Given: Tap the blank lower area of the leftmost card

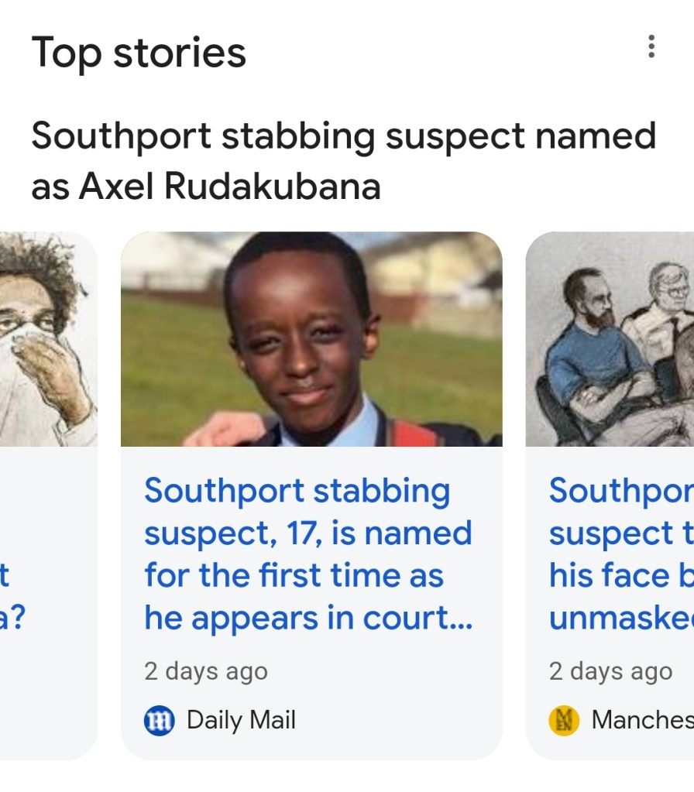Looking at the screenshot, I should coord(48,697).
